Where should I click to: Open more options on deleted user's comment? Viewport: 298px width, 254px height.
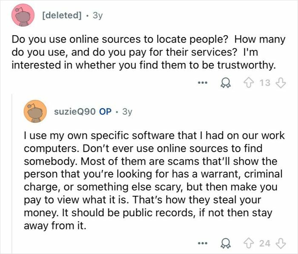[202, 83]
